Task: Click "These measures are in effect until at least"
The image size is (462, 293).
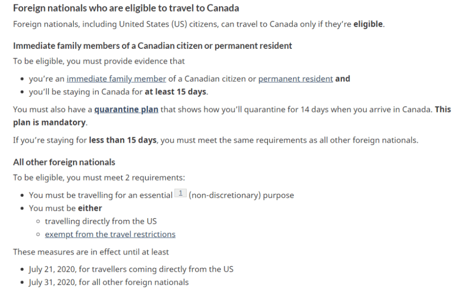Action: (x=91, y=251)
